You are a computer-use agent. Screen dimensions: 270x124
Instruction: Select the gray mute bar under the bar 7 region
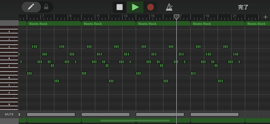tap(51, 114)
